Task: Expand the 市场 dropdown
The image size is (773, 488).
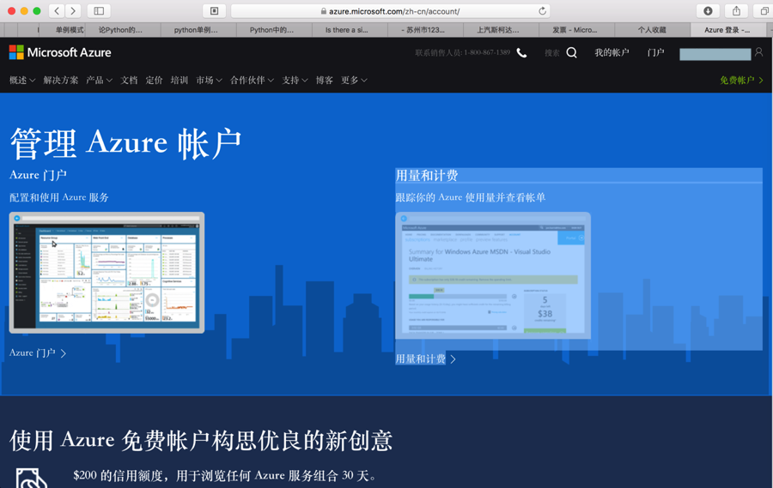Action: (209, 81)
